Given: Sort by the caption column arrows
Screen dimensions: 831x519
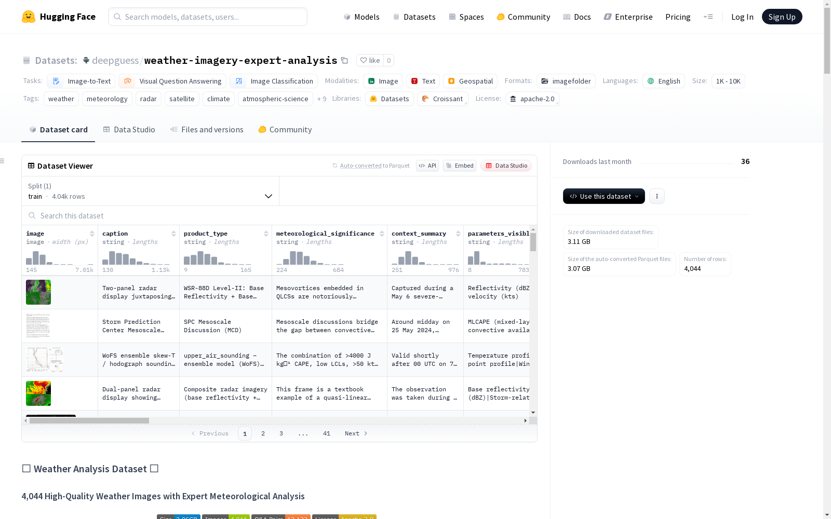Looking at the screenshot, I should point(173,234).
